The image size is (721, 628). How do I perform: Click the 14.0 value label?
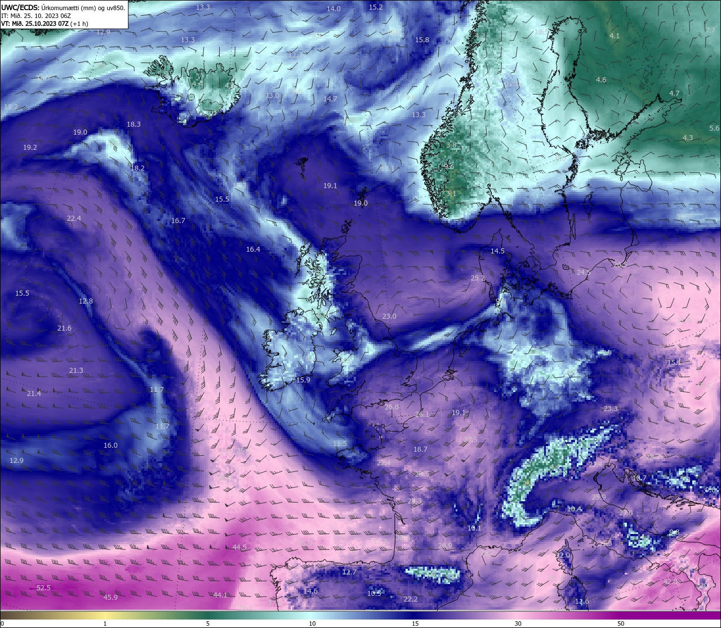[333, 8]
